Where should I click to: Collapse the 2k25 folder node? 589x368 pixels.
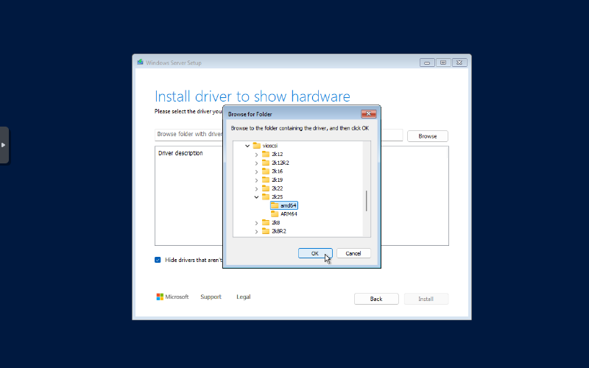coord(257,197)
